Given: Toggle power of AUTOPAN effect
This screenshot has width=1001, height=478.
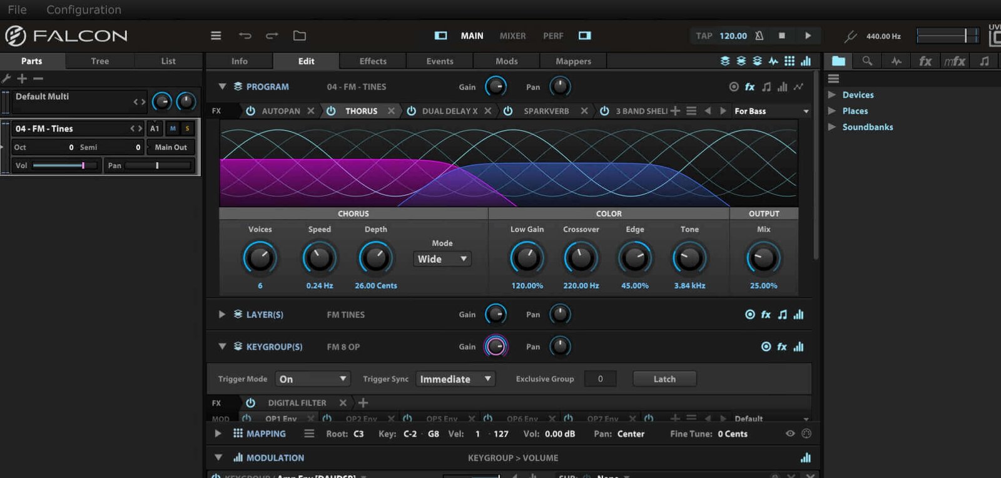Looking at the screenshot, I should (250, 111).
